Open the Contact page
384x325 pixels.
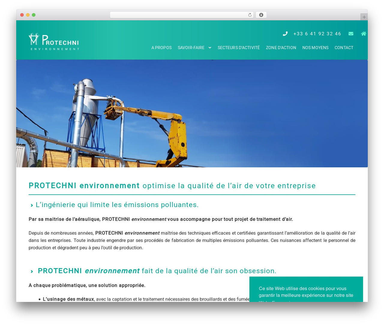tap(344, 48)
